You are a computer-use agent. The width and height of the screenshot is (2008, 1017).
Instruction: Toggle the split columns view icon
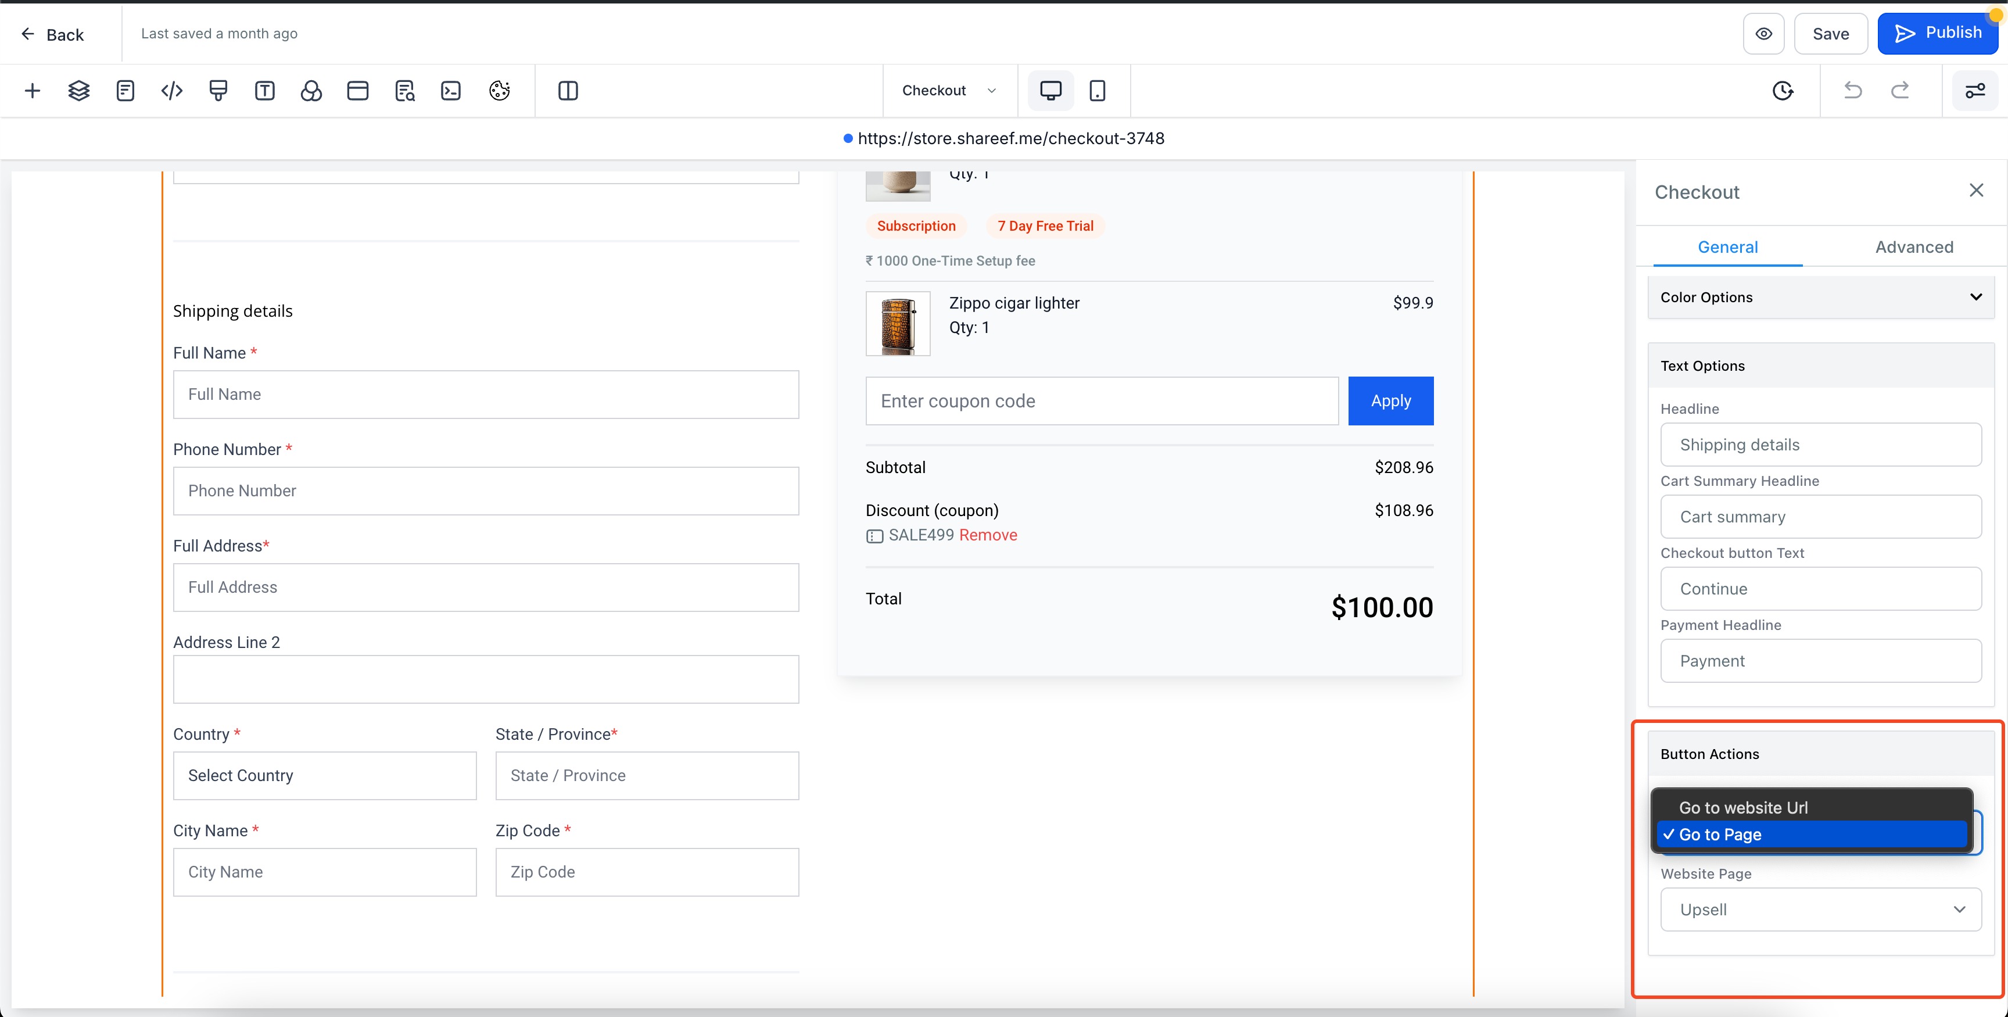tap(568, 91)
